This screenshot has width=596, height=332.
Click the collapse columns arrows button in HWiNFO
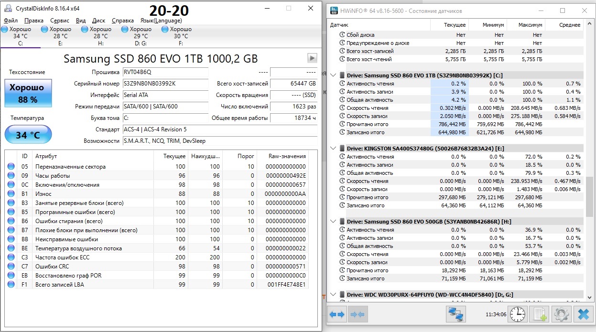tap(358, 314)
